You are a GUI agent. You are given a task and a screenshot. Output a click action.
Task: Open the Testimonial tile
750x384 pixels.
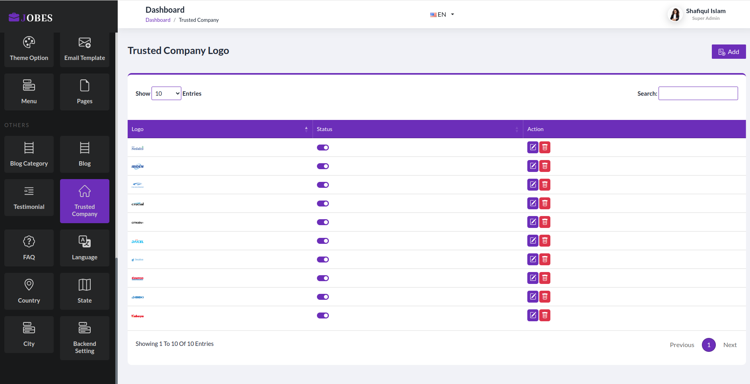(x=29, y=197)
